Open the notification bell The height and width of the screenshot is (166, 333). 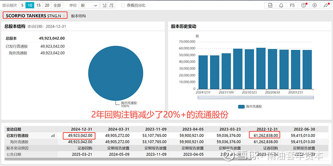[x=281, y=5]
